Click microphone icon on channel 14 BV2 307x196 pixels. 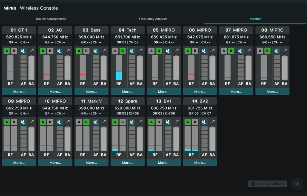click(212, 122)
